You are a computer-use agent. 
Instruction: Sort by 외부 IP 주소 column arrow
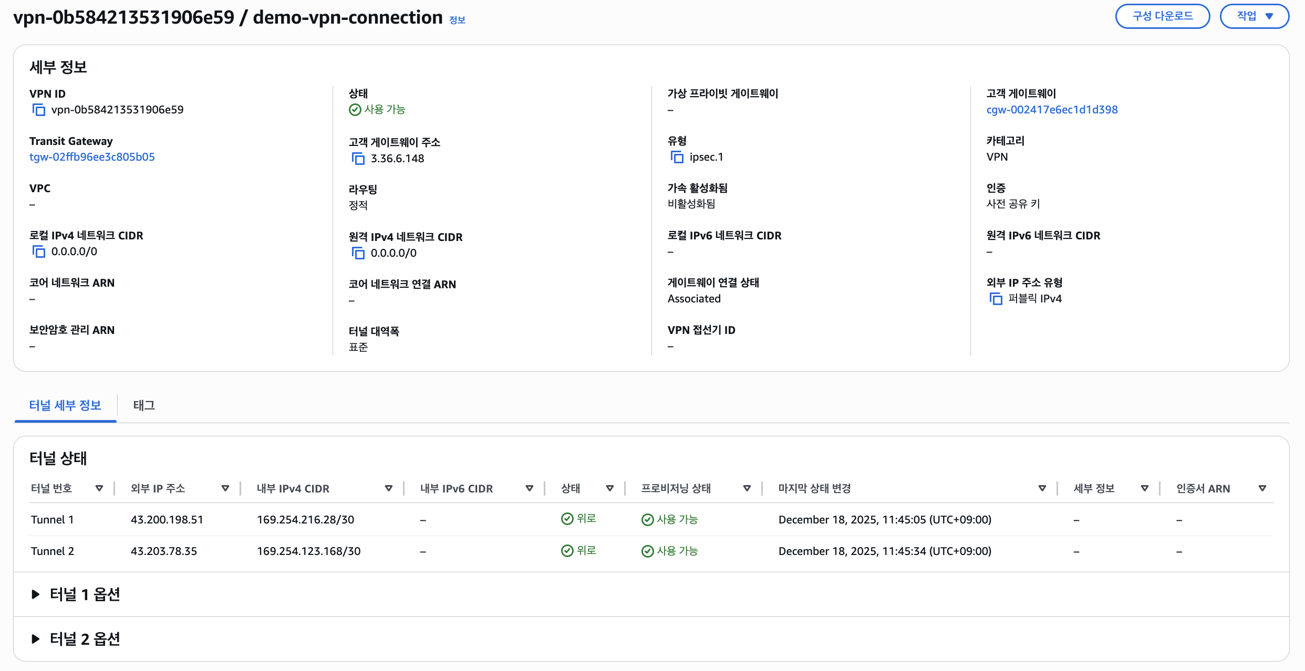click(x=225, y=488)
